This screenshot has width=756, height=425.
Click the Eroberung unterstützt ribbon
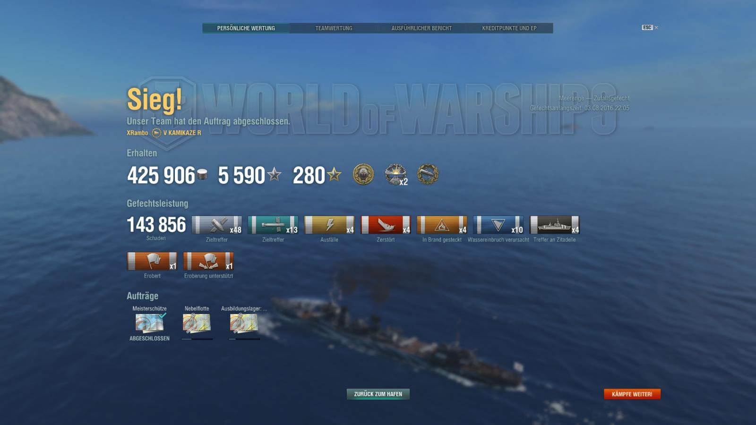click(x=208, y=261)
